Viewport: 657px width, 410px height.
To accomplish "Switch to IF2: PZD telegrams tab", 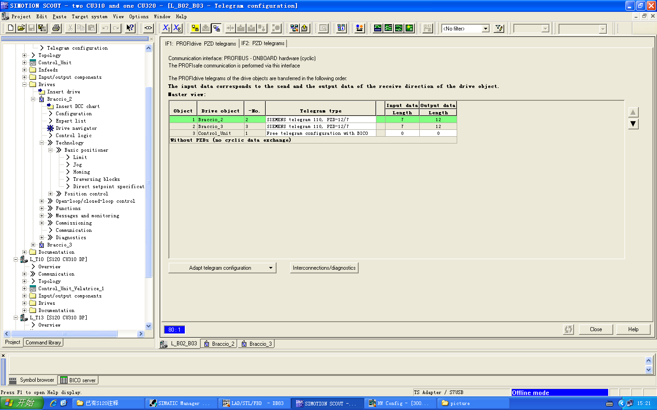I will point(263,43).
